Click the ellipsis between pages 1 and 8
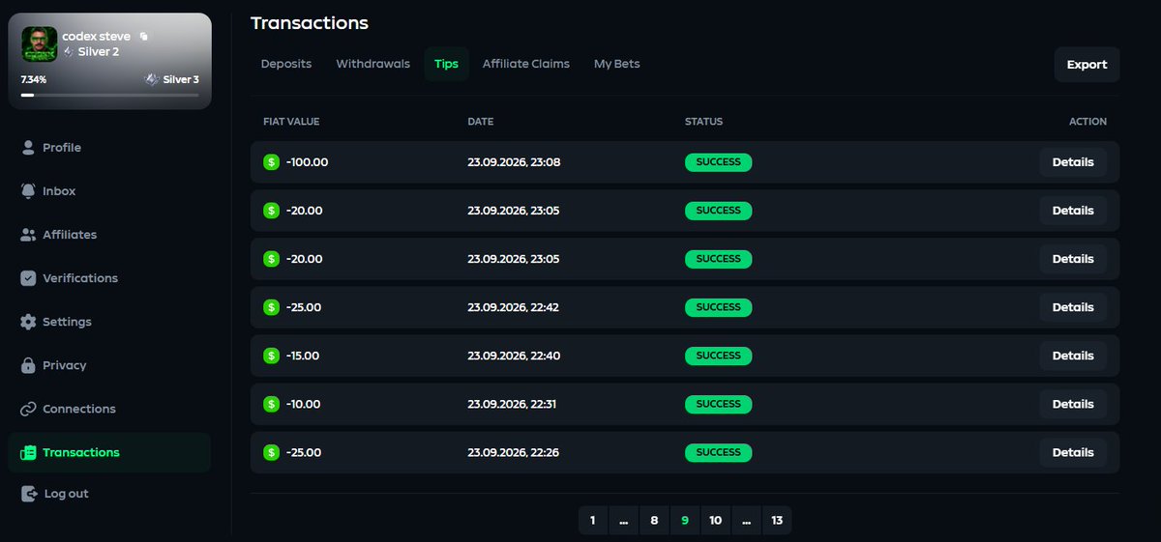 [x=623, y=521]
